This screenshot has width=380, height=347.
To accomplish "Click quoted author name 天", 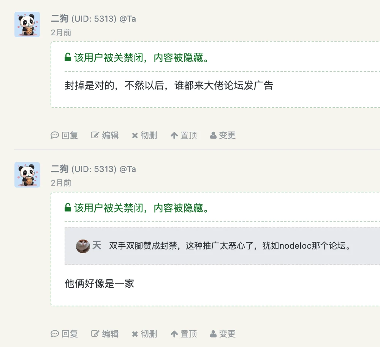I will point(97,246).
